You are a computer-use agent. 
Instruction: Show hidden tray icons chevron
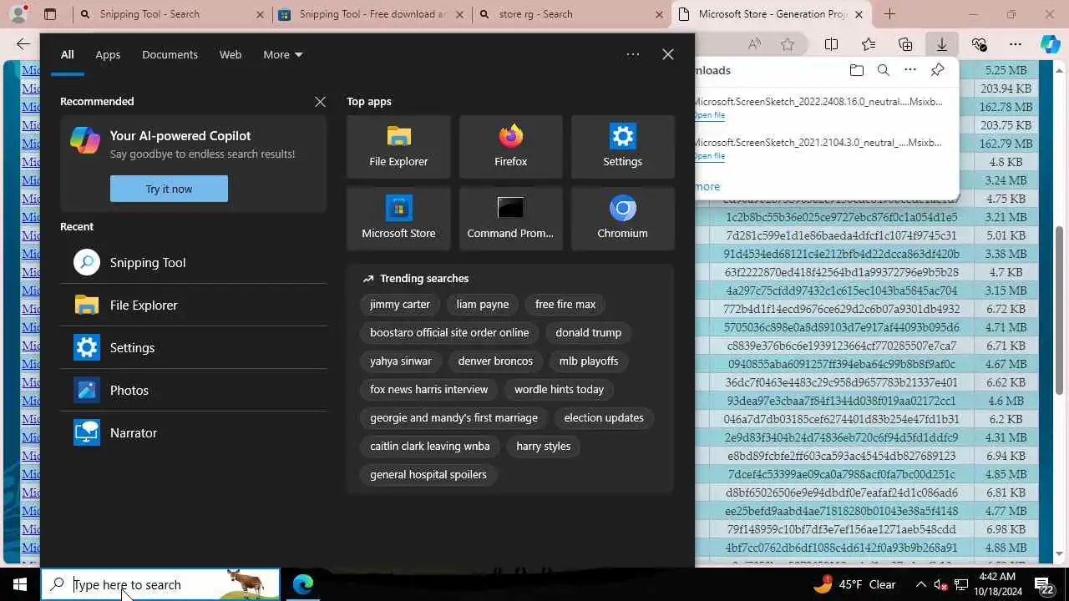[920, 584]
